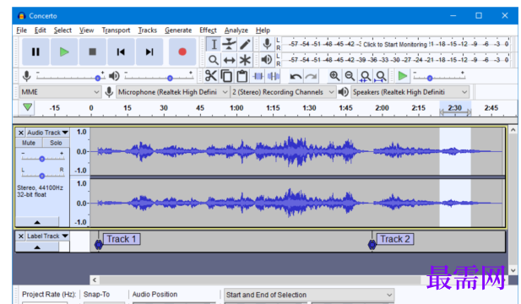Select the Time Shift tool
Viewport: 521px width, 304px height.
coord(230,60)
